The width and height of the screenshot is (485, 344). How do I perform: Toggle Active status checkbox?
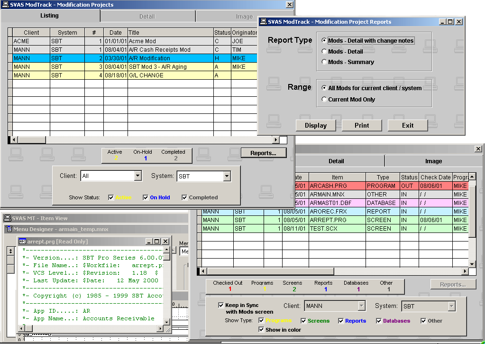(111, 197)
